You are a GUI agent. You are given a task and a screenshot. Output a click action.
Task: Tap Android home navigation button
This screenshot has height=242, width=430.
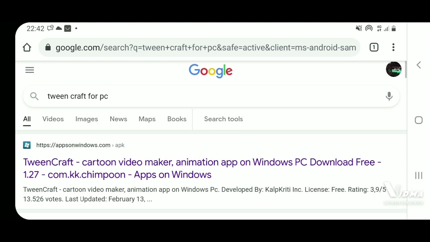pyautogui.click(x=419, y=120)
